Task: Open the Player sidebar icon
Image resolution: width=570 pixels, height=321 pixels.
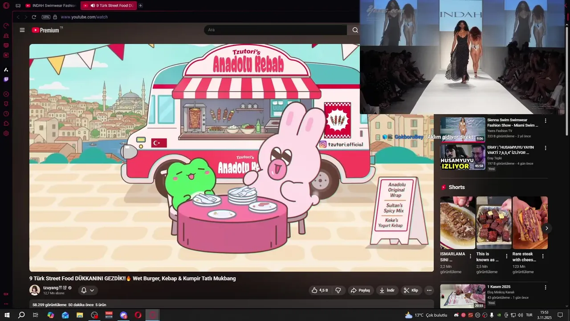Action: (x=6, y=94)
